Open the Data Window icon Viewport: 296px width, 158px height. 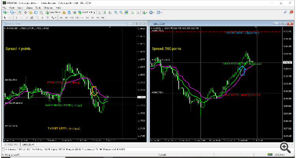26,13
